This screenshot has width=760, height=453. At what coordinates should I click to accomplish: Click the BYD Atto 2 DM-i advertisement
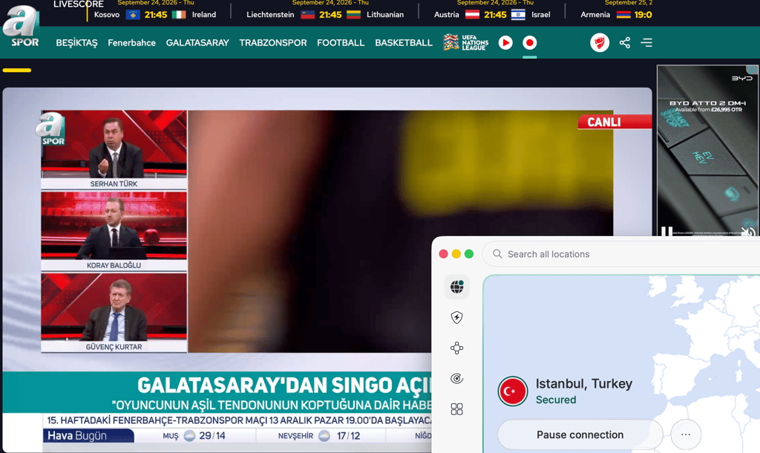pos(707,150)
